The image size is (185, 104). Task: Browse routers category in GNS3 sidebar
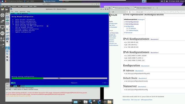coord(2,15)
